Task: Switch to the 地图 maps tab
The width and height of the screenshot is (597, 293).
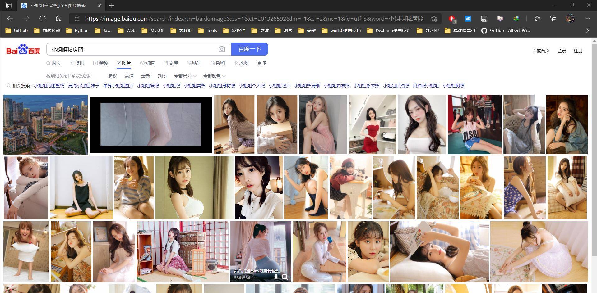Action: tap(241, 63)
